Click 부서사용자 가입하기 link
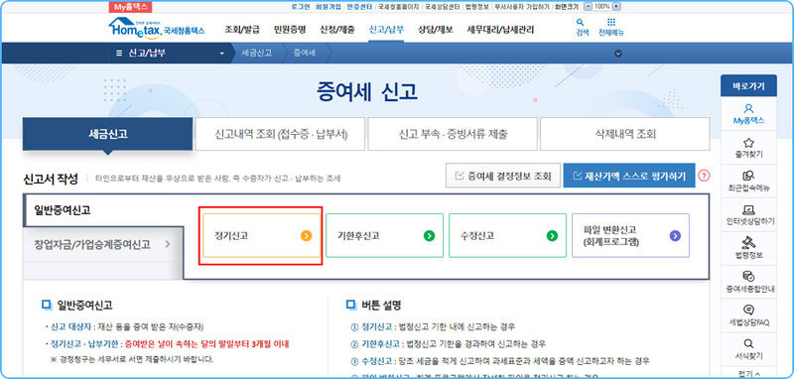Screen dimensions: 794x379 tap(522, 7)
